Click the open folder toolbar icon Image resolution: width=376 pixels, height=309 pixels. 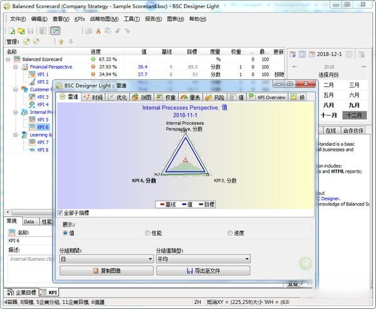(x=21, y=31)
